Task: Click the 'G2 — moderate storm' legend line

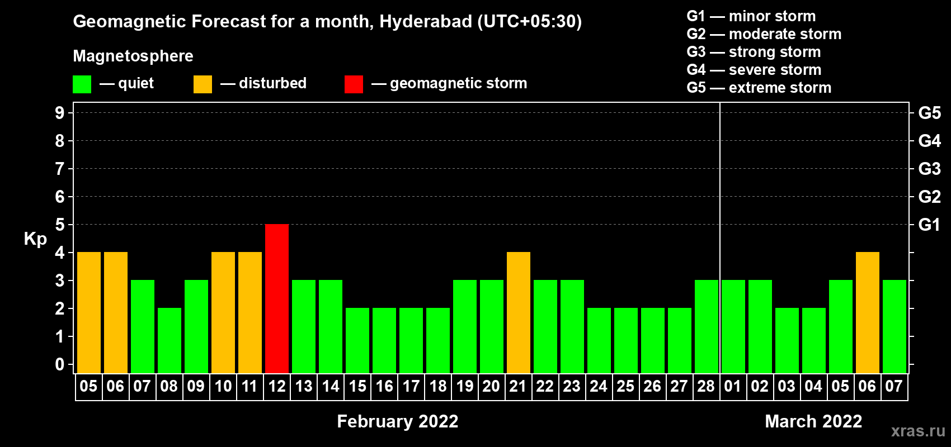Action: [x=764, y=34]
